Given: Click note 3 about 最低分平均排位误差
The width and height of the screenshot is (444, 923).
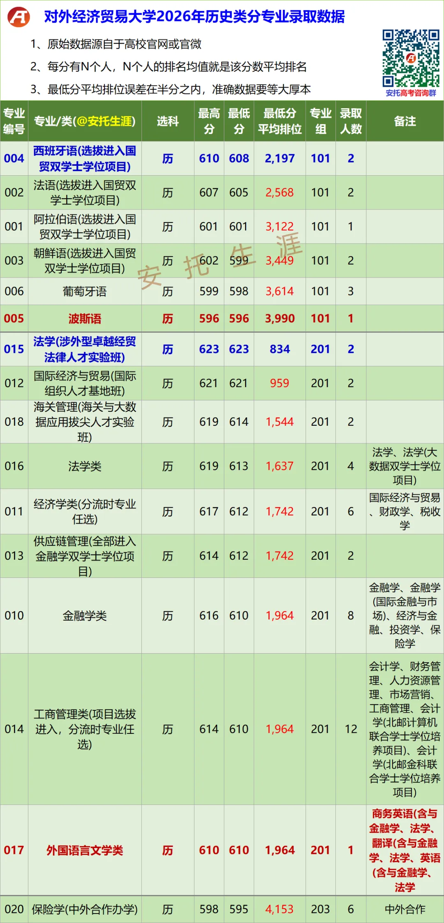Looking at the screenshot, I should click(x=170, y=89).
